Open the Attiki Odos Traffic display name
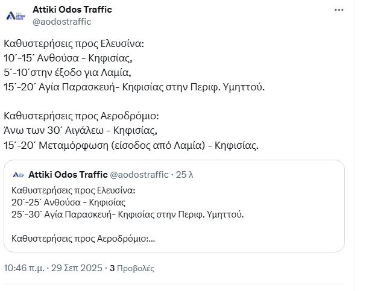Screen dimensions: 366x291 click(x=81, y=10)
